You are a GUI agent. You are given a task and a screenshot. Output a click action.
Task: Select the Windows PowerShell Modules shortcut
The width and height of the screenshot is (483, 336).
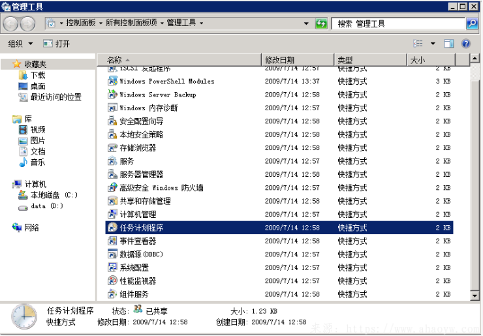coord(166,82)
